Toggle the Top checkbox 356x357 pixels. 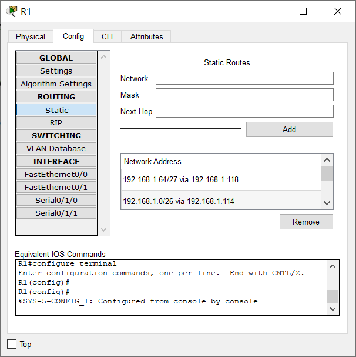point(12,344)
